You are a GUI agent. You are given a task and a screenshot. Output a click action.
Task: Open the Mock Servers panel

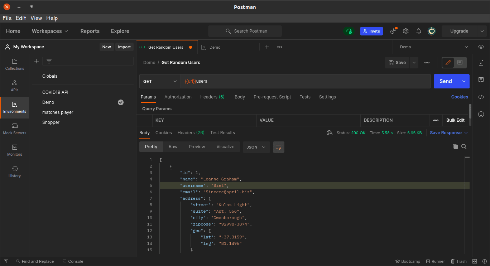click(x=15, y=129)
